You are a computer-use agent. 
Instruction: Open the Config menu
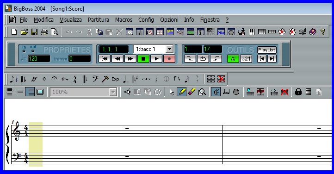[x=146, y=20]
